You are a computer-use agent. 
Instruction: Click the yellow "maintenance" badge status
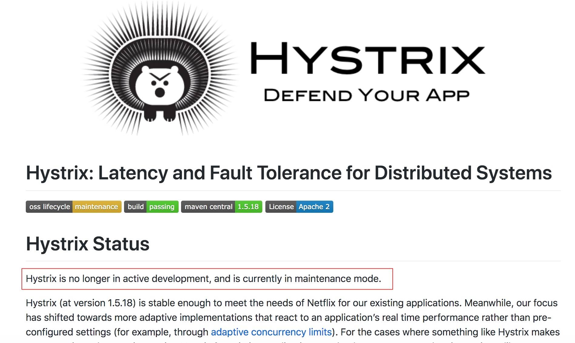point(96,207)
